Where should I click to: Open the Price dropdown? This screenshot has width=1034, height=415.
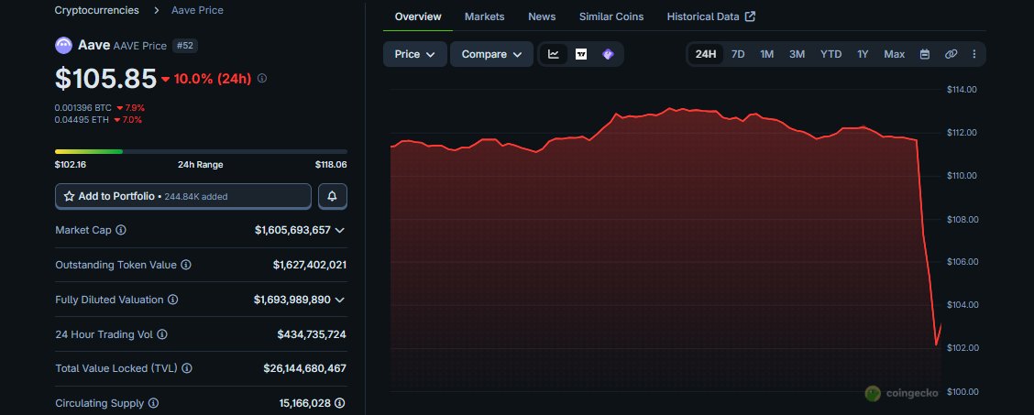pyautogui.click(x=414, y=54)
